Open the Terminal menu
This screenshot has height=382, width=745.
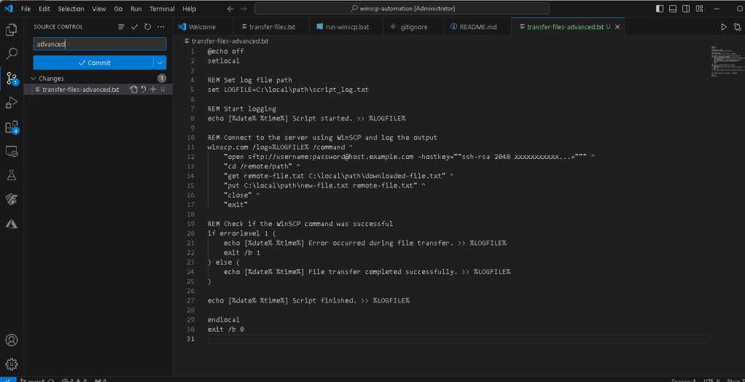pos(162,9)
